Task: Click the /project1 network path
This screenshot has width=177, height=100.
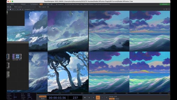Action: [x=28, y=9]
